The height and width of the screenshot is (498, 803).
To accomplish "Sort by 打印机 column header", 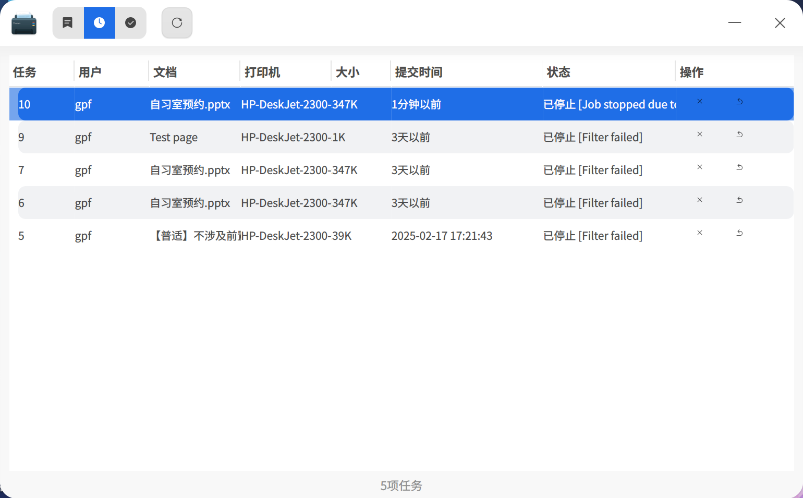I will 285,72.
